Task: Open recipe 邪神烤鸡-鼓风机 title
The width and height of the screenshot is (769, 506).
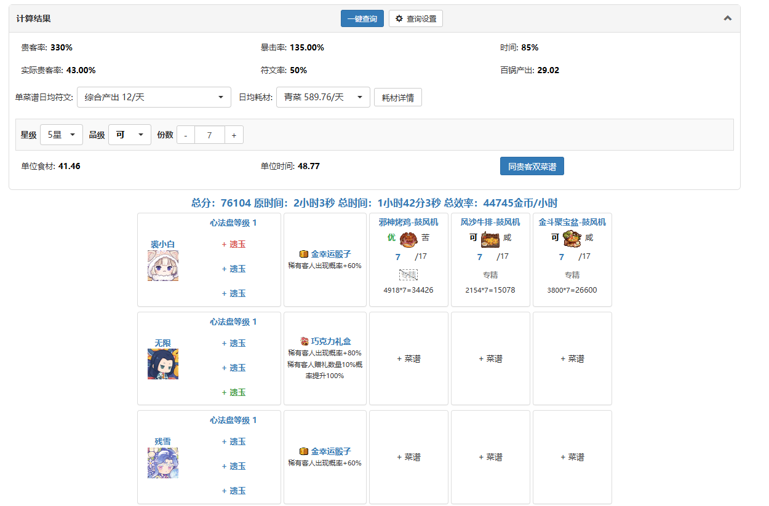Action: (408, 222)
